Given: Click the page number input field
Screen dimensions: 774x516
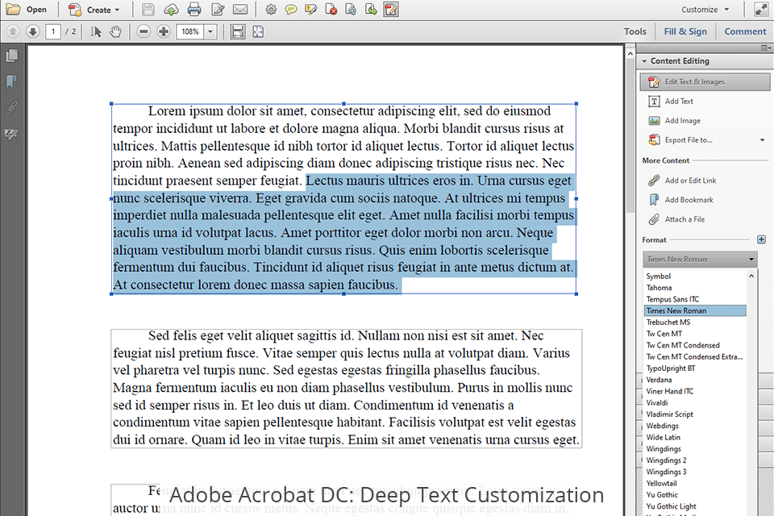Looking at the screenshot, I should 53,31.
